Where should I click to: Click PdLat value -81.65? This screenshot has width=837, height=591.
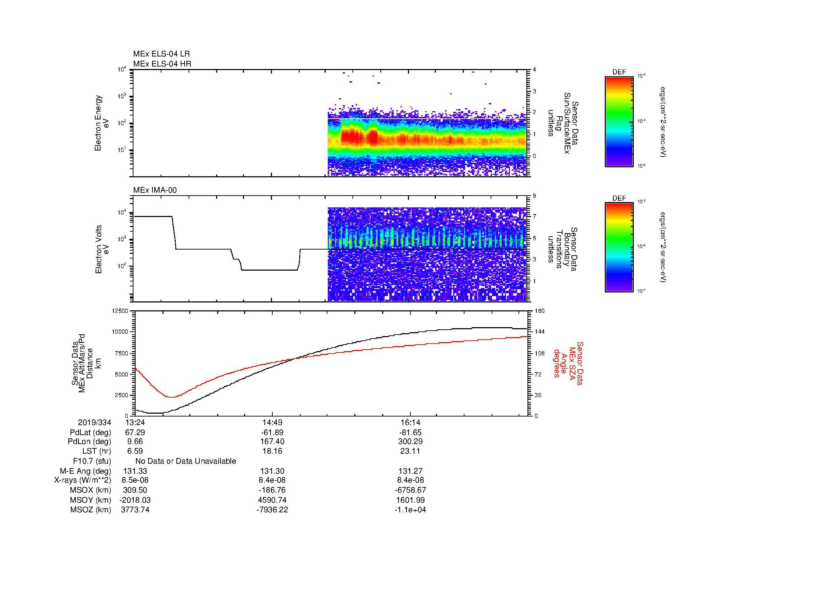pos(410,433)
